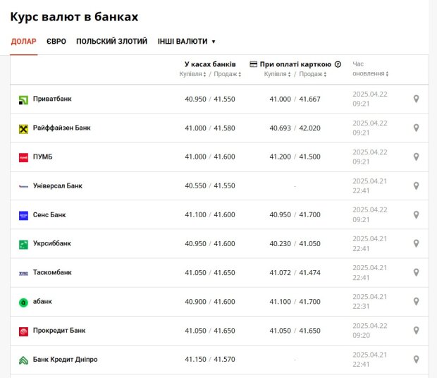Screen dimensions: 437x378
Task: Click the ПУМБ red logo icon
Action: pyautogui.click(x=23, y=157)
